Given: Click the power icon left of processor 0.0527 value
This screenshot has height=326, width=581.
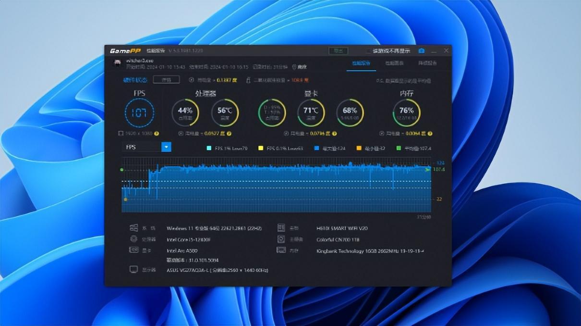Looking at the screenshot, I should tap(181, 133).
